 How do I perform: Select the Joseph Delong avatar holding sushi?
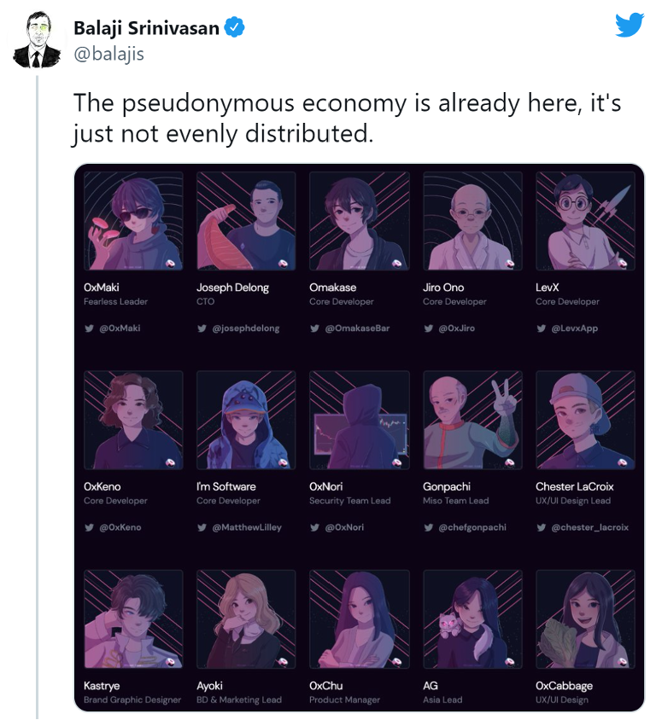click(x=246, y=221)
